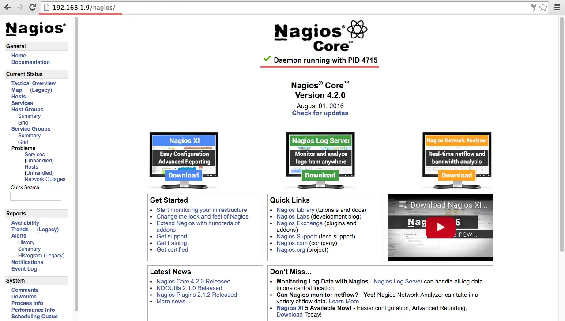Click the Nagios Core logo header
The image size is (565, 321).
coord(320,36)
